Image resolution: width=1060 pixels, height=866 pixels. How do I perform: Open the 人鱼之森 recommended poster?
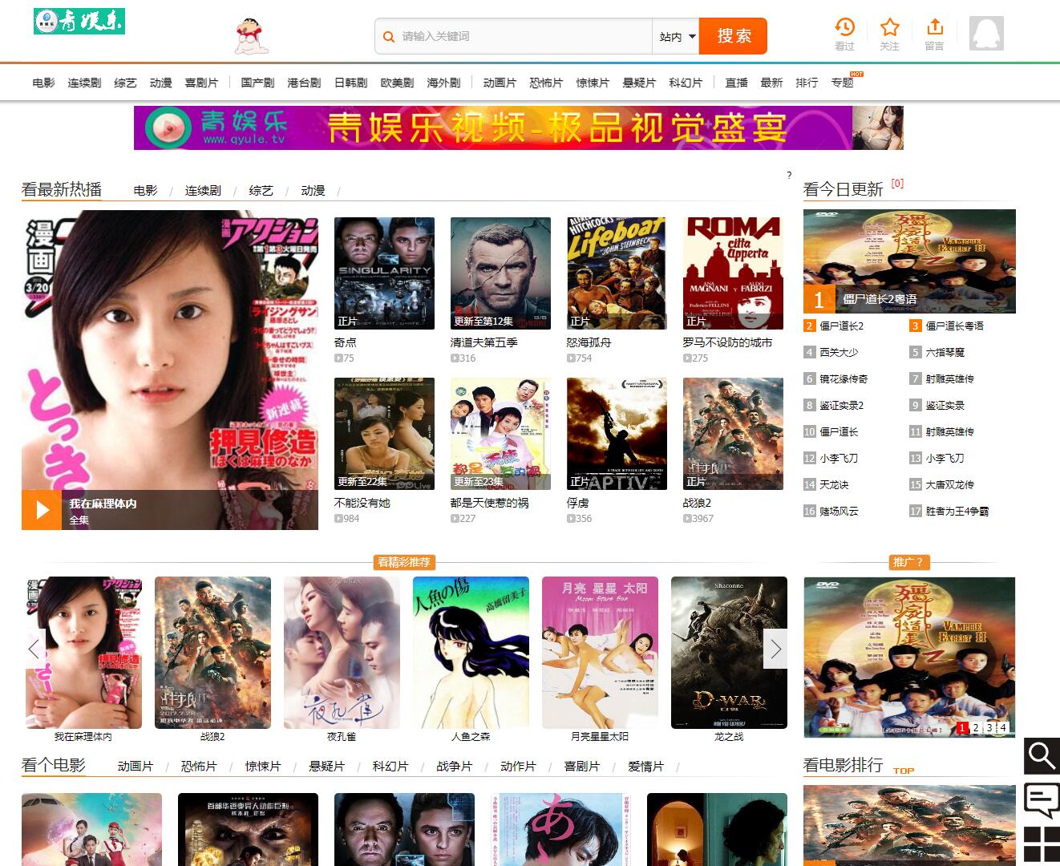(x=471, y=653)
